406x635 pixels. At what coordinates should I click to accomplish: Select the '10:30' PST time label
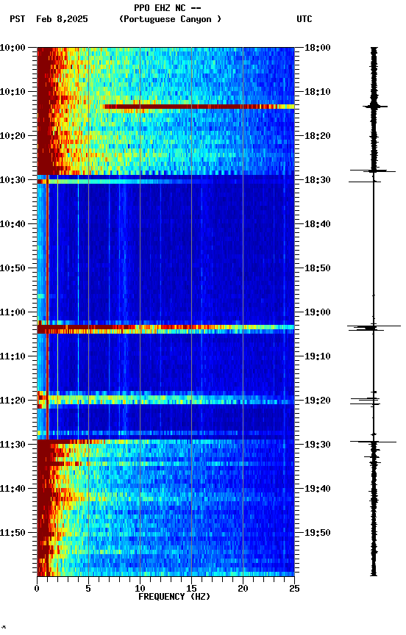(13, 180)
